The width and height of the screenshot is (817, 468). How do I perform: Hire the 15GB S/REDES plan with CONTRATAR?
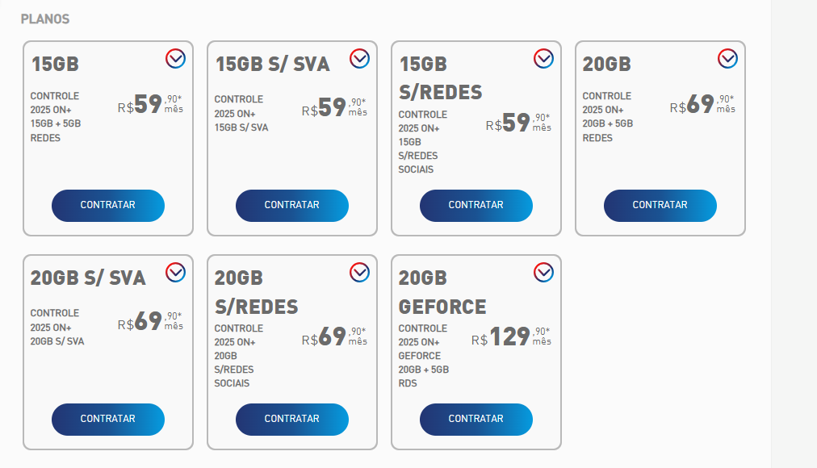pos(476,205)
